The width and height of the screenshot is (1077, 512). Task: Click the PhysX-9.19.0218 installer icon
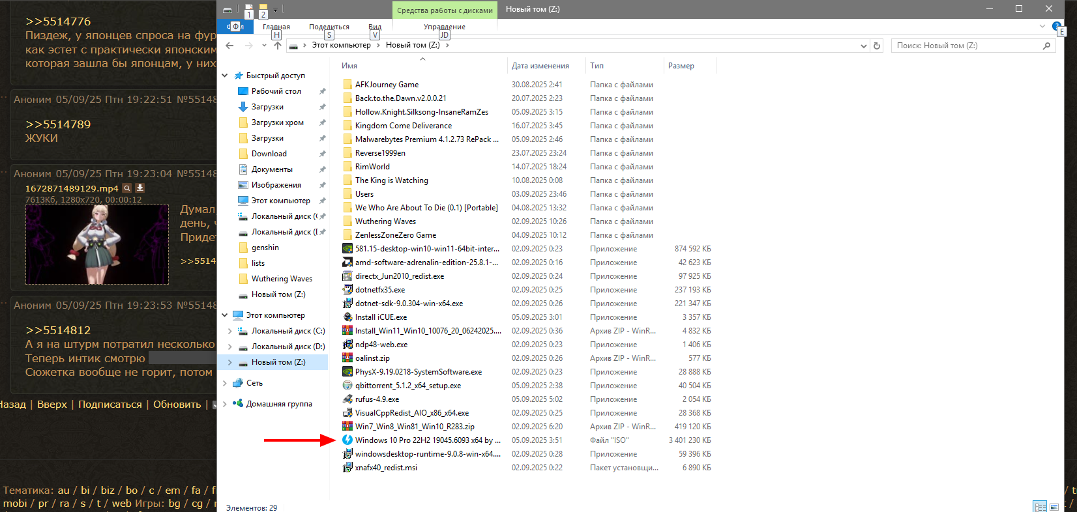347,372
